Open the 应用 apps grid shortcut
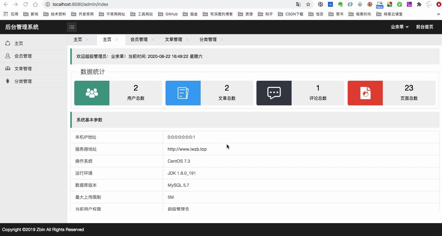Image resolution: width=442 pixels, height=236 pixels. 11,14
